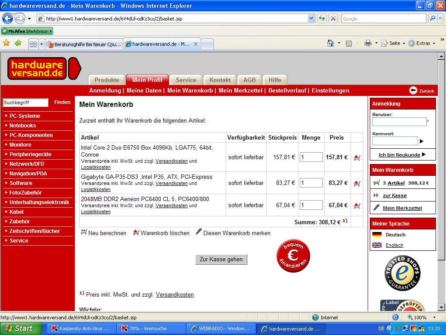The height and width of the screenshot is (335, 446).
Task: Expand the Software category
Action: click(x=21, y=183)
